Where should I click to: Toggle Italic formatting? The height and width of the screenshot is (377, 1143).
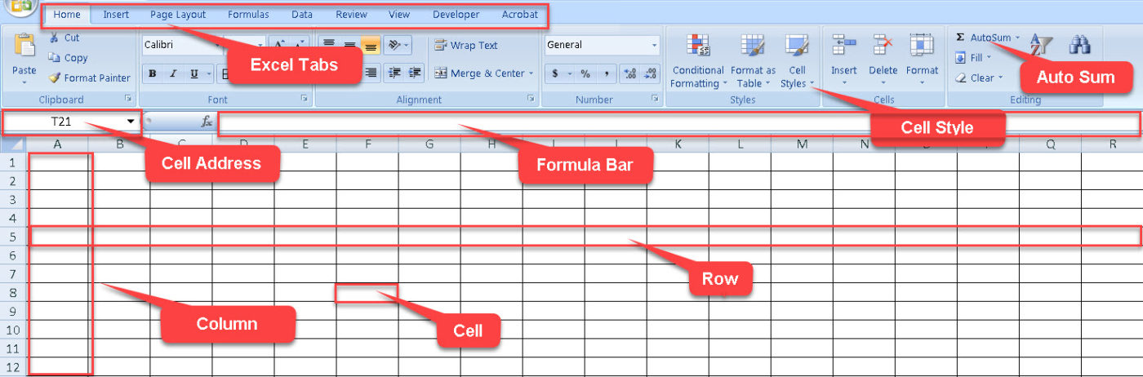pyautogui.click(x=173, y=74)
